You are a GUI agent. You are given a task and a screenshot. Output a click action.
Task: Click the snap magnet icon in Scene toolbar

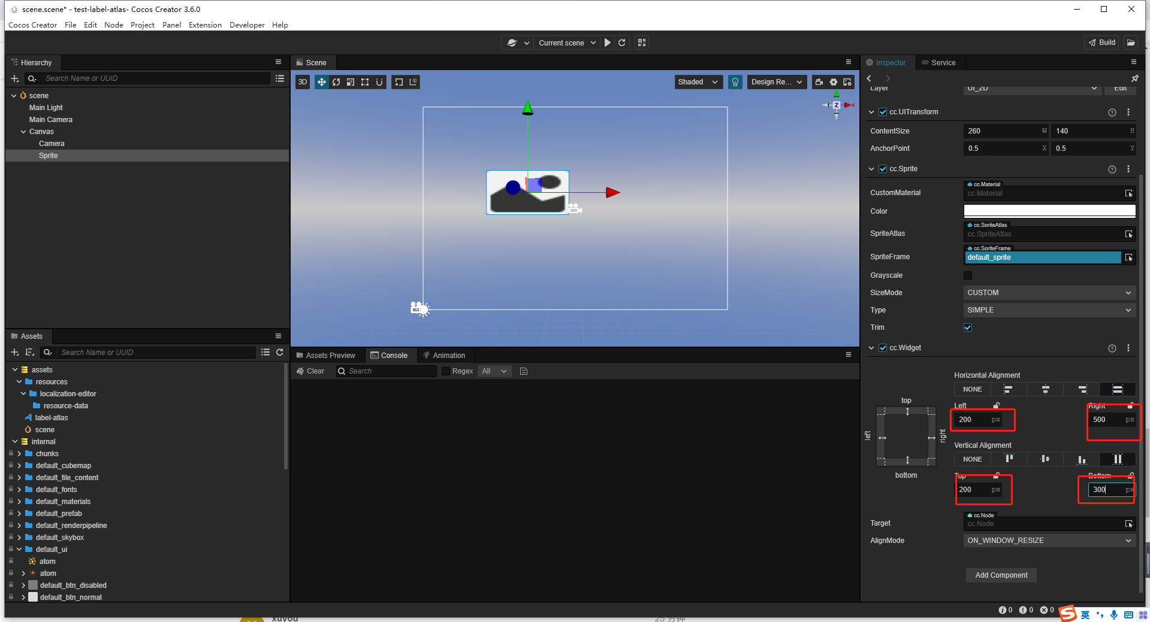pyautogui.click(x=379, y=82)
